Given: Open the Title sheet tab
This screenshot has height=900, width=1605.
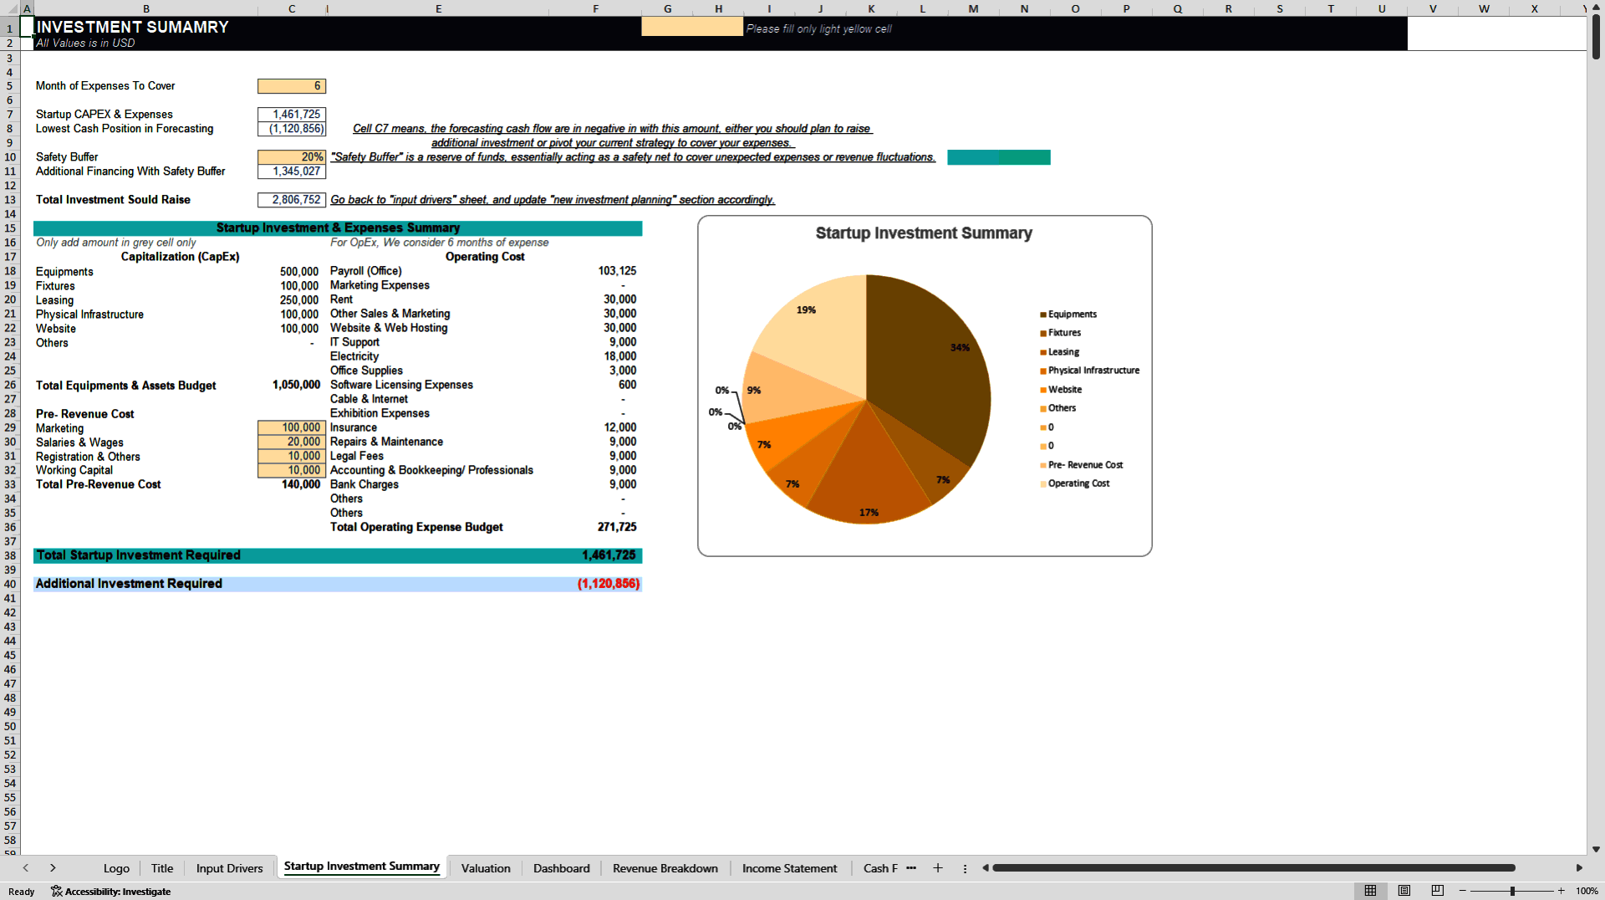Looking at the screenshot, I should (x=162, y=868).
